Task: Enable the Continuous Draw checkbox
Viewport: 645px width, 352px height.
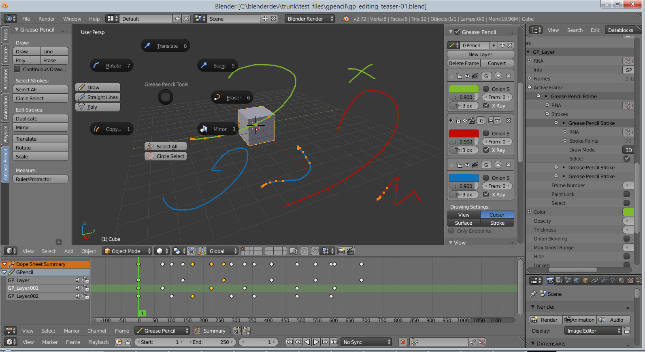Action: pos(17,69)
